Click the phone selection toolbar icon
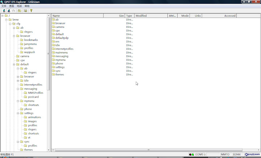Image resolution: width=261 pixels, height=158 pixels. click(4, 11)
